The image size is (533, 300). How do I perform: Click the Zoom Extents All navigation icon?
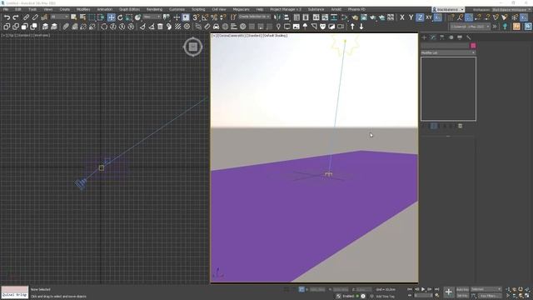pos(526,289)
